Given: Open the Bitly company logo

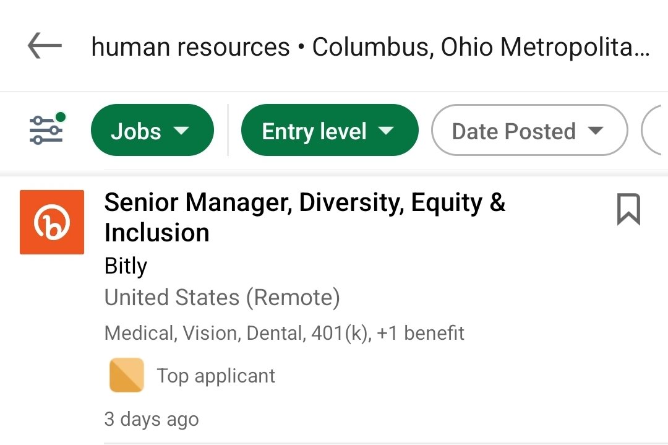Looking at the screenshot, I should pyautogui.click(x=52, y=222).
